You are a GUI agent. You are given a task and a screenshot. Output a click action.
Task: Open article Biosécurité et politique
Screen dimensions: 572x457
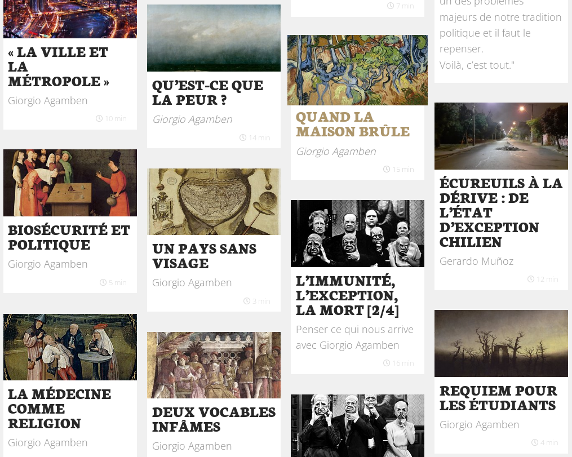69,237
